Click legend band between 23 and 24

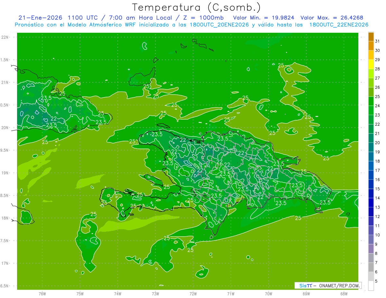pos(371,110)
